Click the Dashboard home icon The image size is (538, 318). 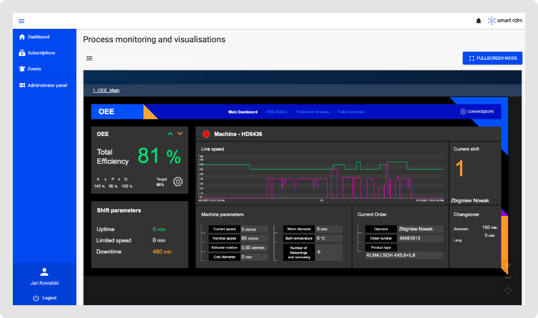click(22, 37)
